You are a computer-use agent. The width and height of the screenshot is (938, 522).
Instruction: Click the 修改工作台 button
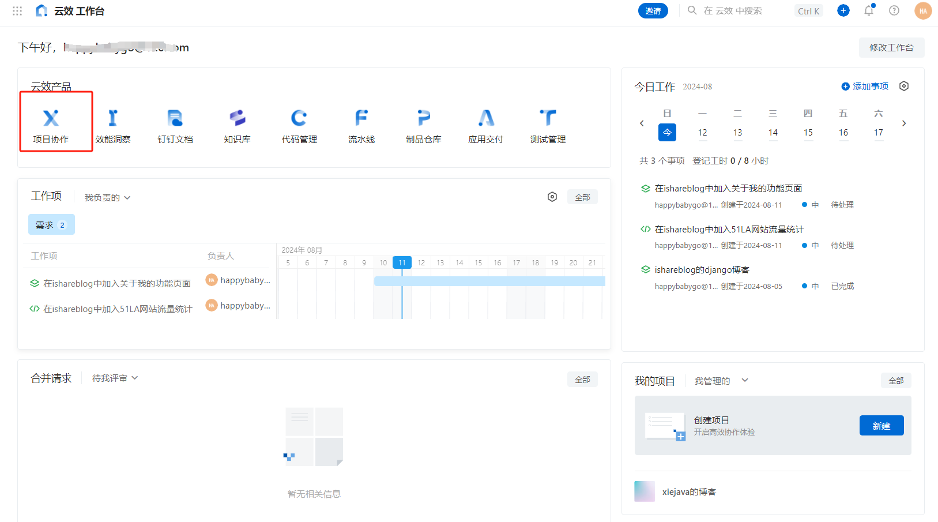tap(891, 48)
